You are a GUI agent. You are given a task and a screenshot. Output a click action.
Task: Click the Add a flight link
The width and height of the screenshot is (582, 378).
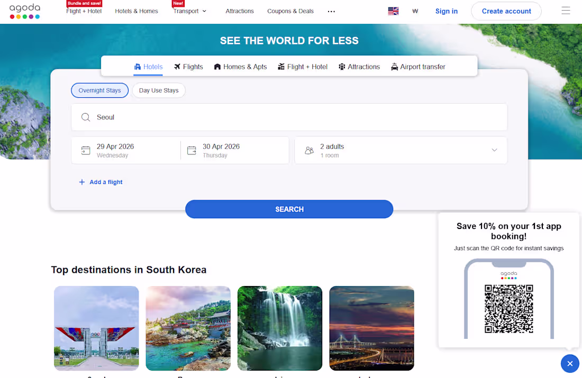(106, 182)
